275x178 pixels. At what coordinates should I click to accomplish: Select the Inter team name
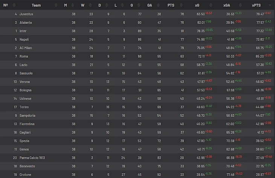(23, 31)
